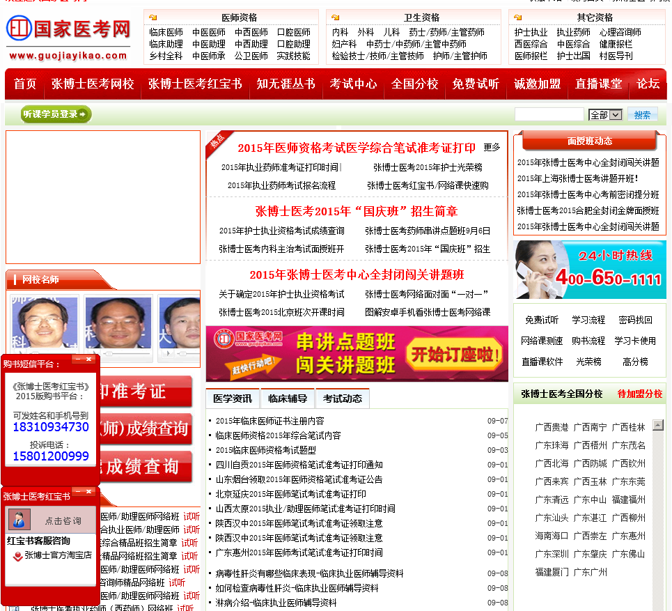Click the red Taobao shop icon

17,556
